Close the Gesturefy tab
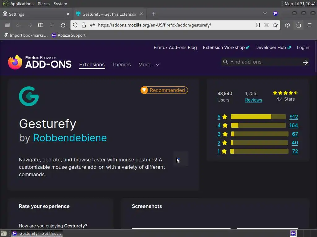 pyautogui.click(x=141, y=14)
